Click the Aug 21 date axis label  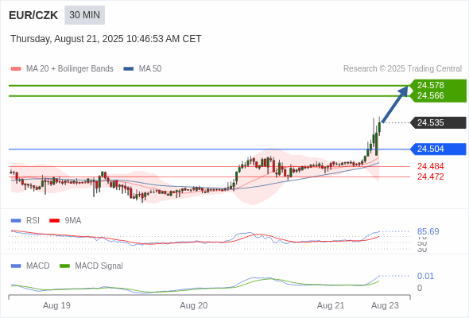coord(331,305)
